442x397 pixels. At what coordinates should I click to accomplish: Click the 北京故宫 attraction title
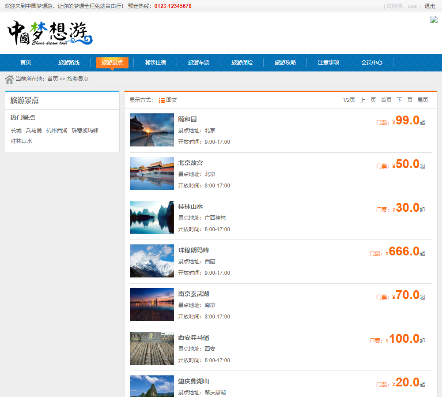point(191,163)
